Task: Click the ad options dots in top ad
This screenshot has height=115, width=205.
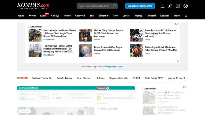Action: (x=179, y=24)
